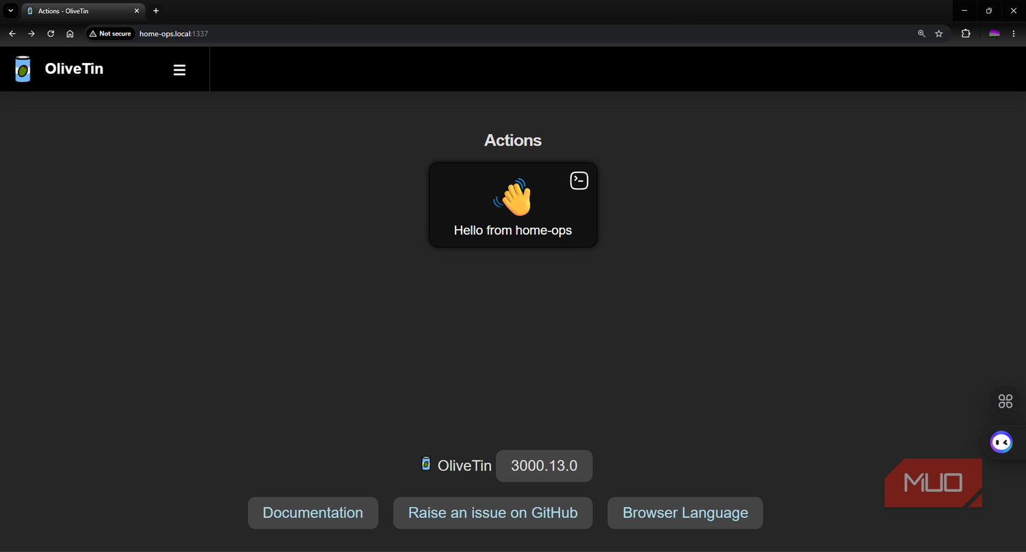Go back with the browser back arrow

pos(12,34)
